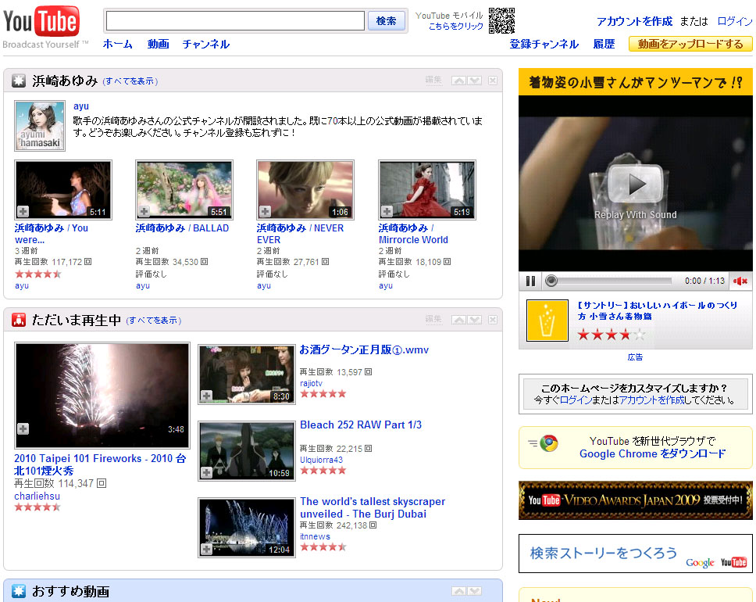Click the 検索 search button

386,21
